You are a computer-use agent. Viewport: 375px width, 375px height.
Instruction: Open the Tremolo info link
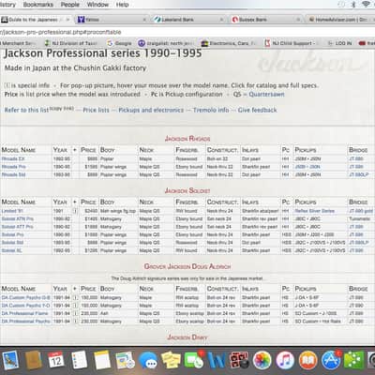coord(211,110)
